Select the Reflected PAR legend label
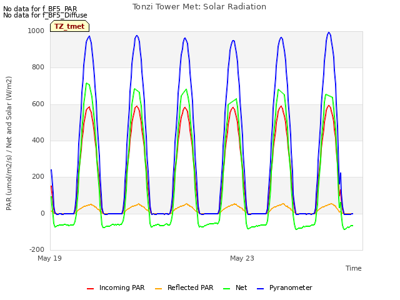 click(x=190, y=287)
